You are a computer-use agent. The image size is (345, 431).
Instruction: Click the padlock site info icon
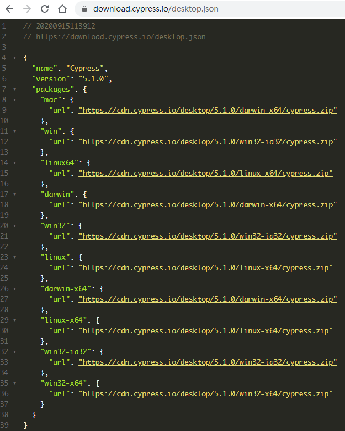click(84, 9)
